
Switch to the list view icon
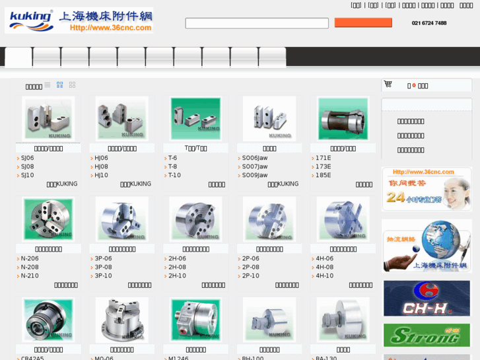[47, 85]
